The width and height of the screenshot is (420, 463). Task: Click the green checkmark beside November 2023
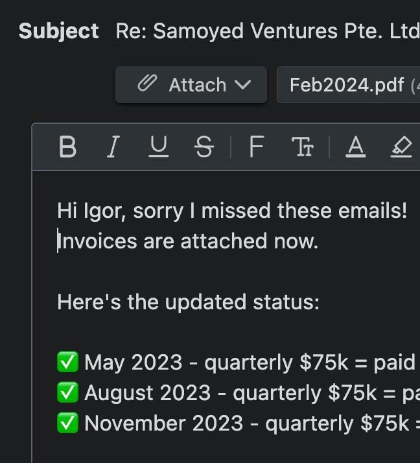coord(67,423)
